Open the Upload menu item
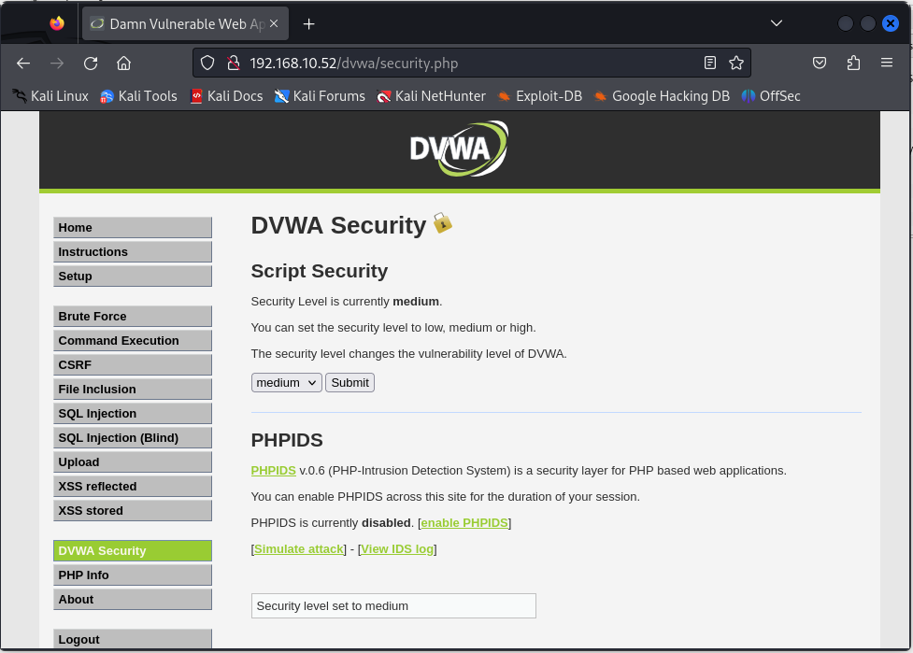 pos(133,462)
